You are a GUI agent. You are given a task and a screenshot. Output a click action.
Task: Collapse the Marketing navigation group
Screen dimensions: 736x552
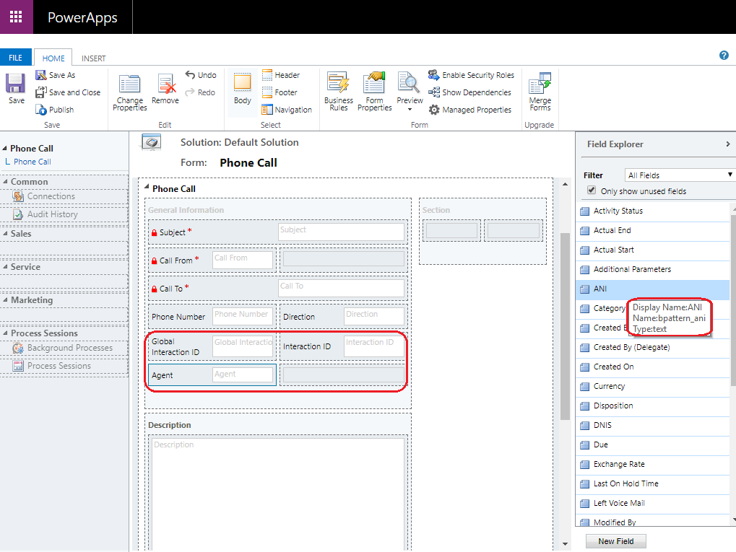pos(5,300)
